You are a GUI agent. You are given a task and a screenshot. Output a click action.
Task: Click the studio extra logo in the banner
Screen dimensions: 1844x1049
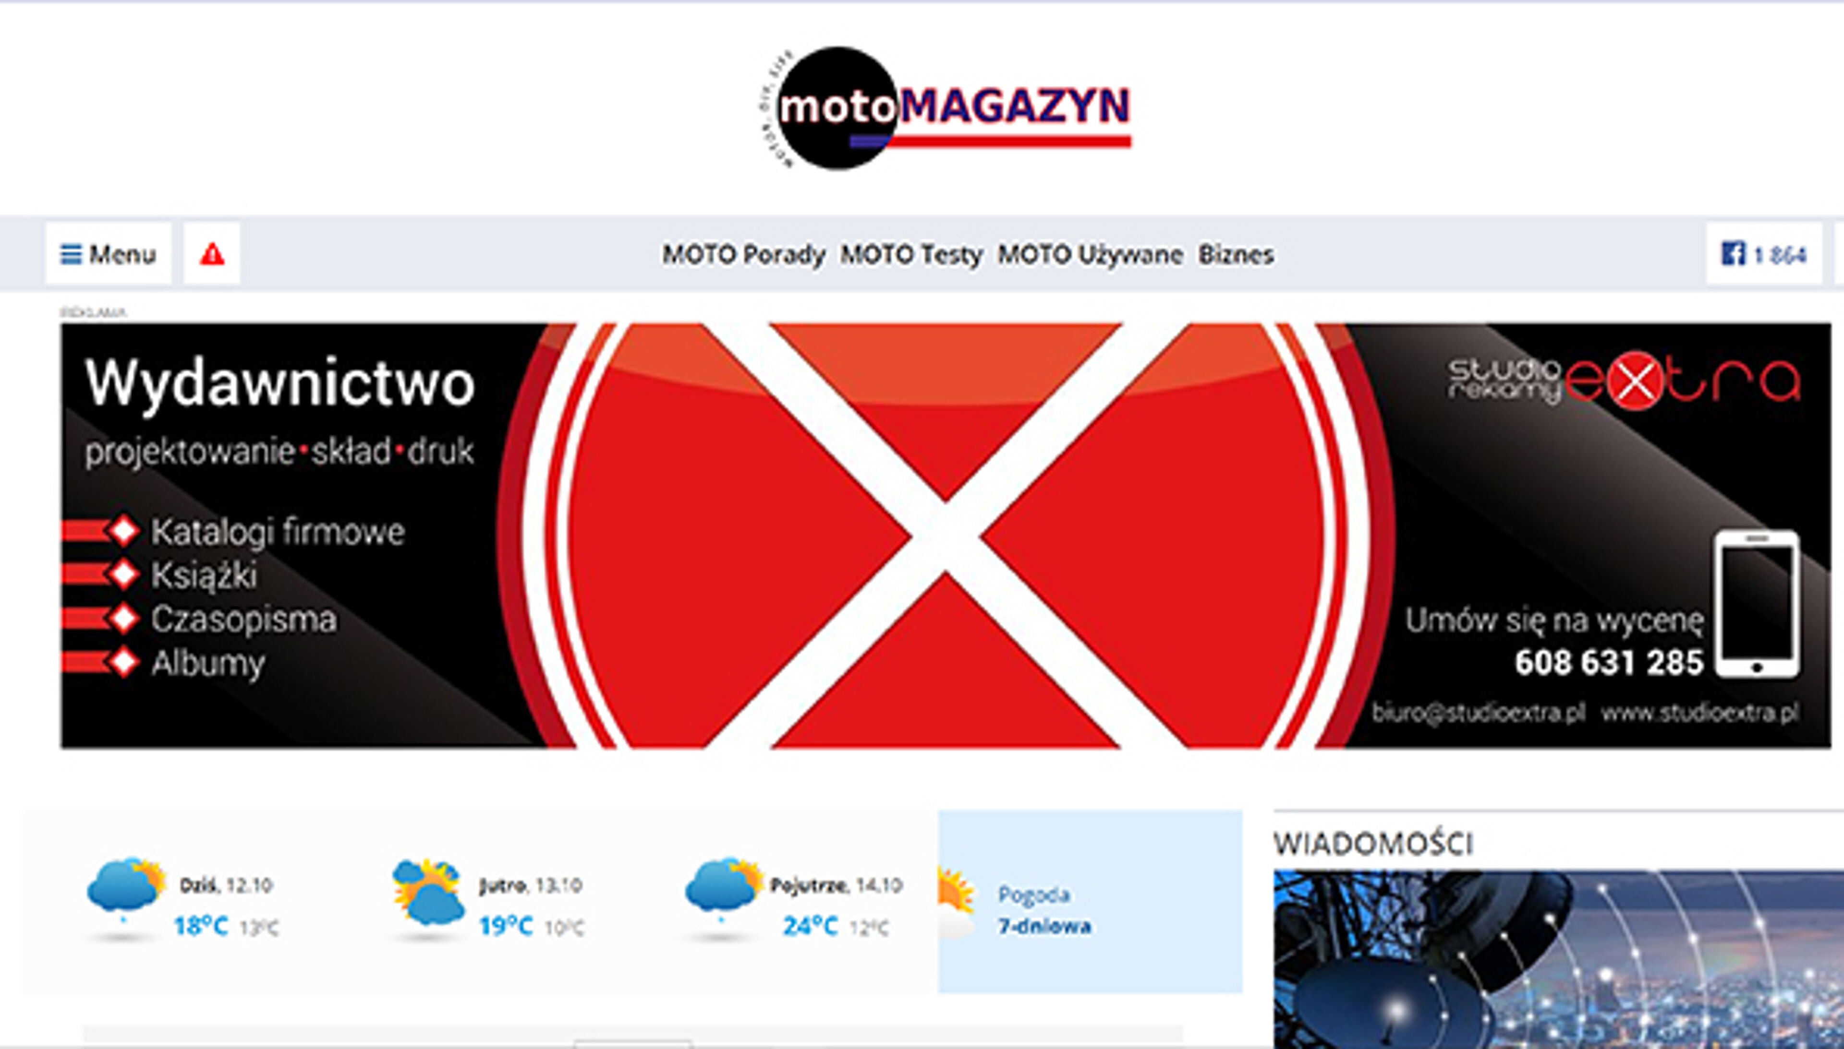click(x=1624, y=381)
